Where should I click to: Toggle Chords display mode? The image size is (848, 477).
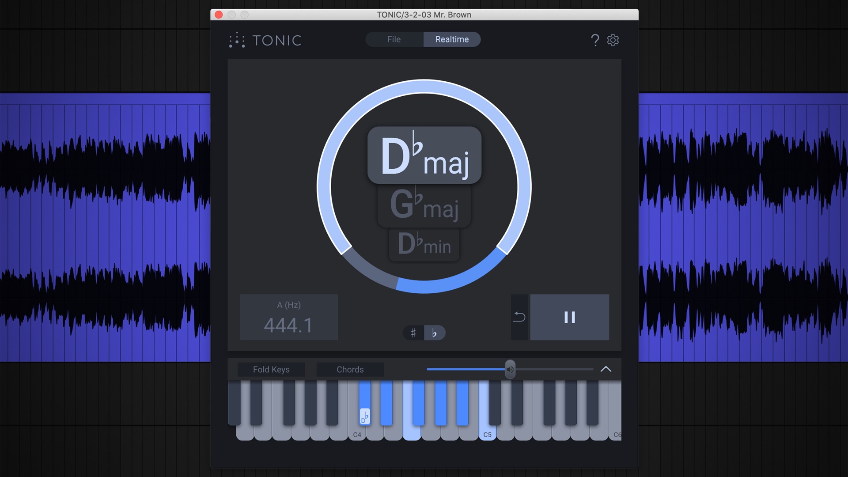350,369
